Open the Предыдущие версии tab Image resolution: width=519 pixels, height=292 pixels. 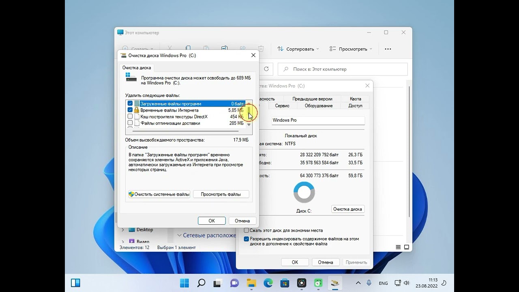312,99
